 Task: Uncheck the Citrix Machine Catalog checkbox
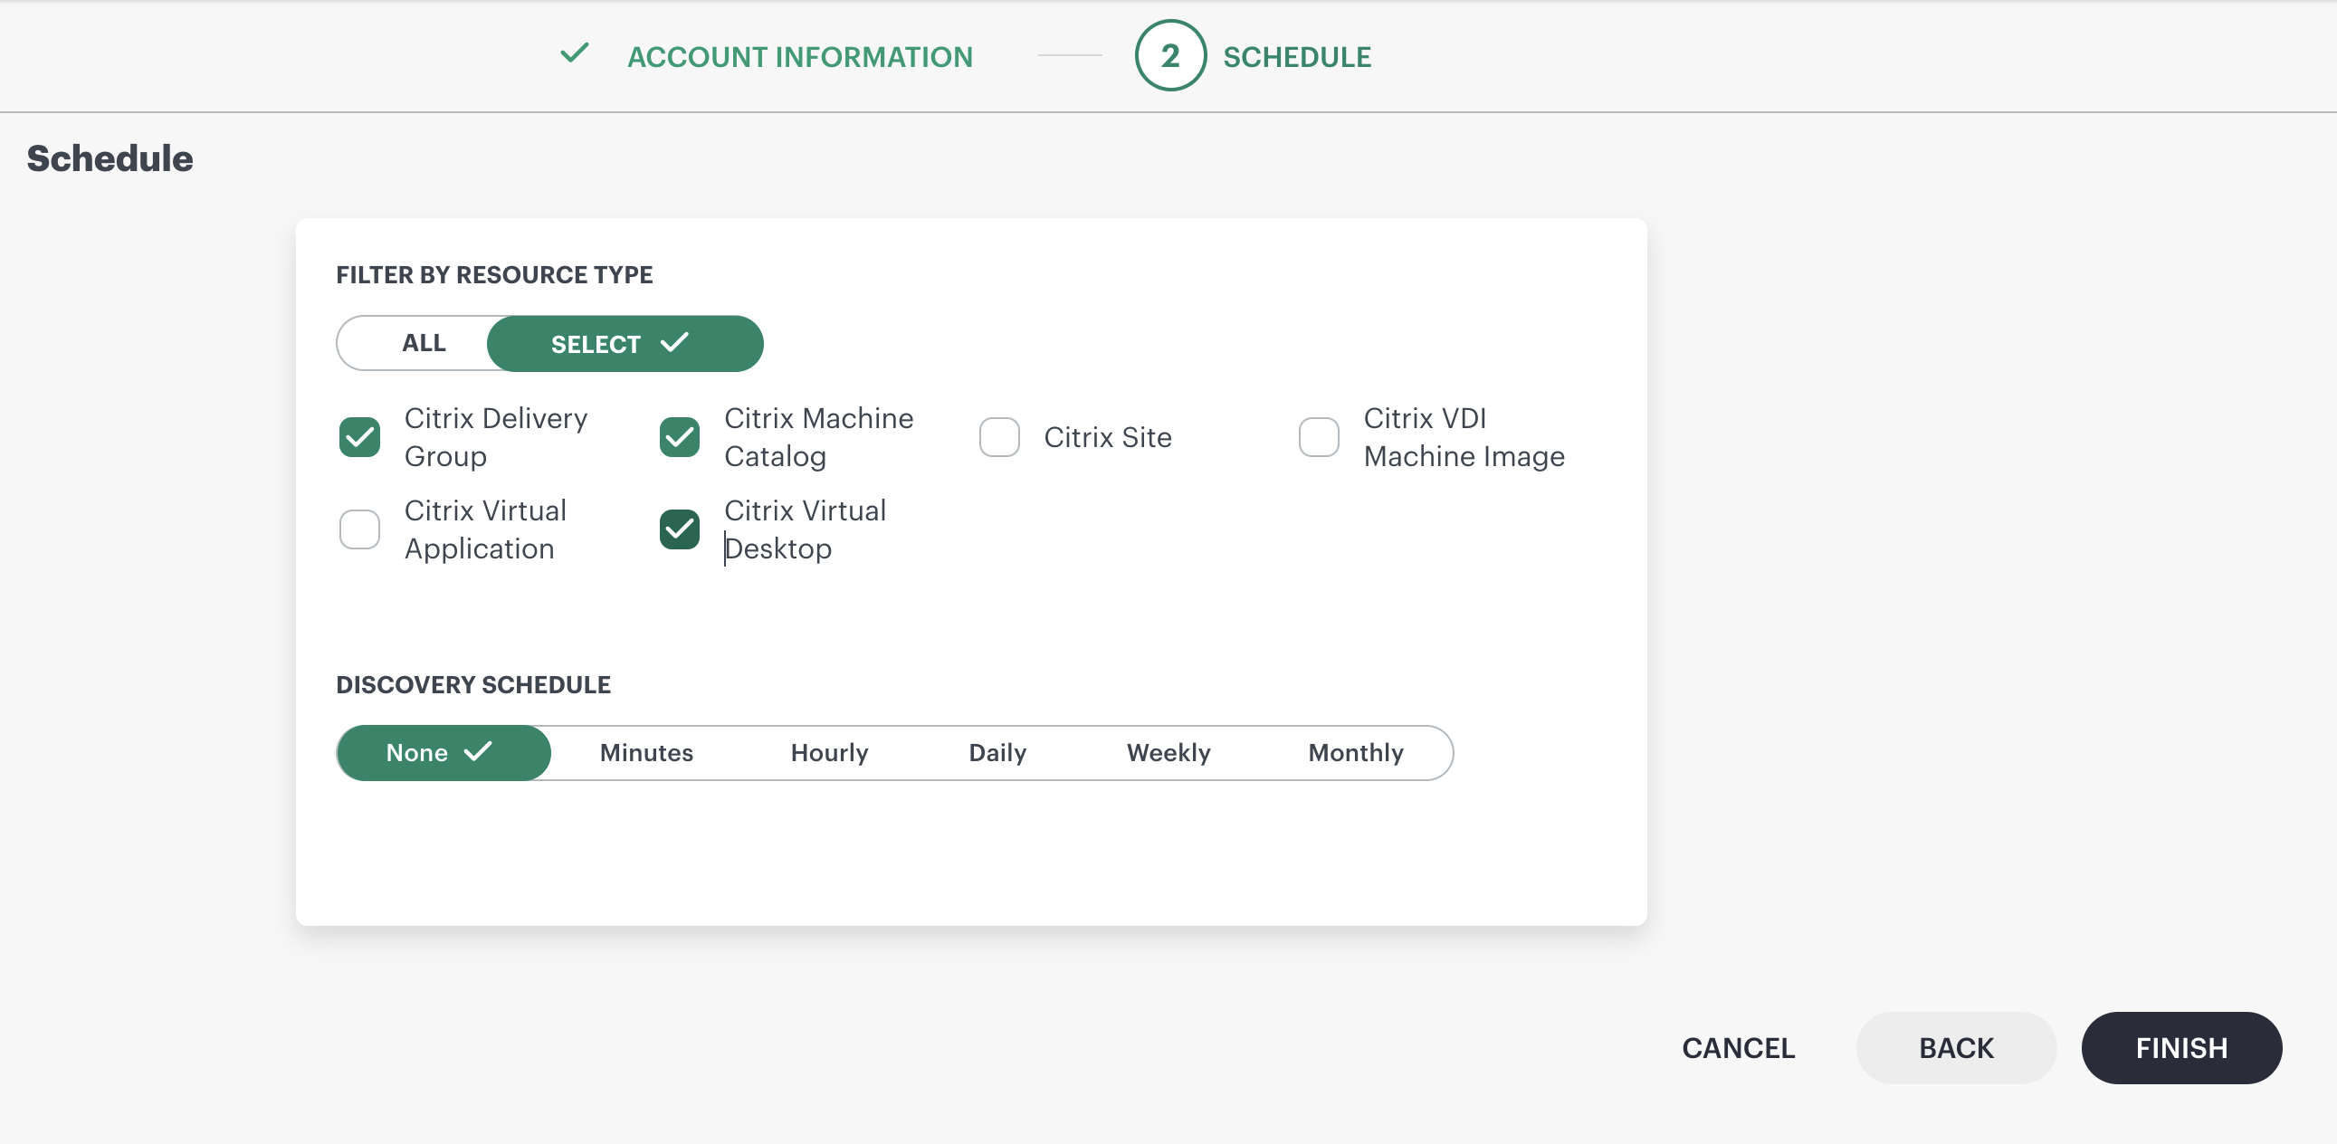(680, 437)
